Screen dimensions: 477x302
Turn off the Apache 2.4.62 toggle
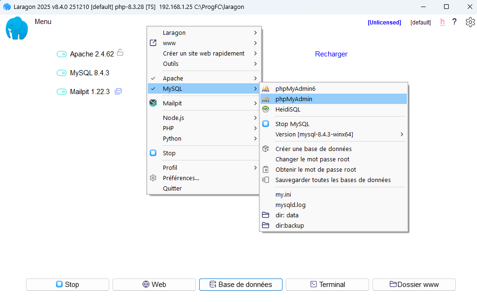click(x=62, y=54)
